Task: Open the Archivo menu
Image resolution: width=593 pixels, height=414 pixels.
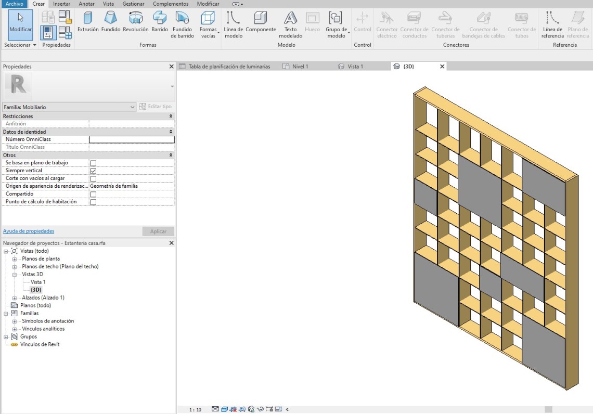Action: 15,4
